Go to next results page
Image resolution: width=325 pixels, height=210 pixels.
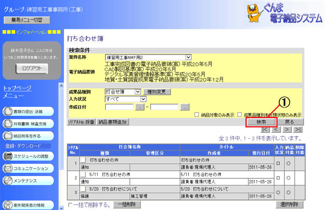[287, 130]
